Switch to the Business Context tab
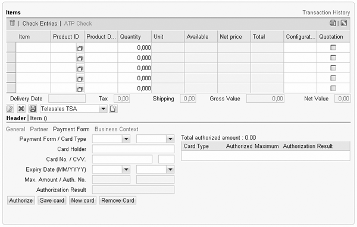Viewport: 357px width, 227px height. point(117,129)
